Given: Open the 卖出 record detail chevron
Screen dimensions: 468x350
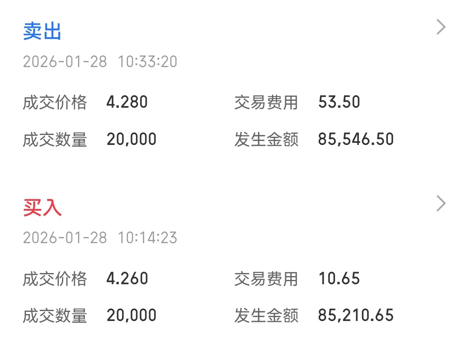Looking at the screenshot, I should pyautogui.click(x=441, y=27).
